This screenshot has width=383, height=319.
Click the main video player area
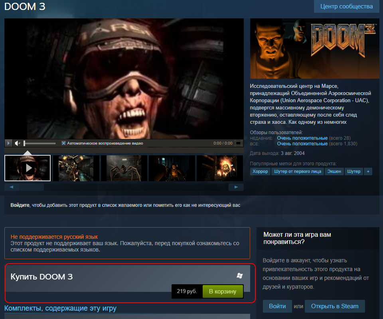[124, 79]
